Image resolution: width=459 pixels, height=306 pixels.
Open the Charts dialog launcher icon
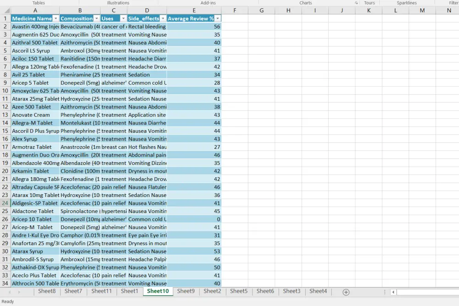[356, 3]
